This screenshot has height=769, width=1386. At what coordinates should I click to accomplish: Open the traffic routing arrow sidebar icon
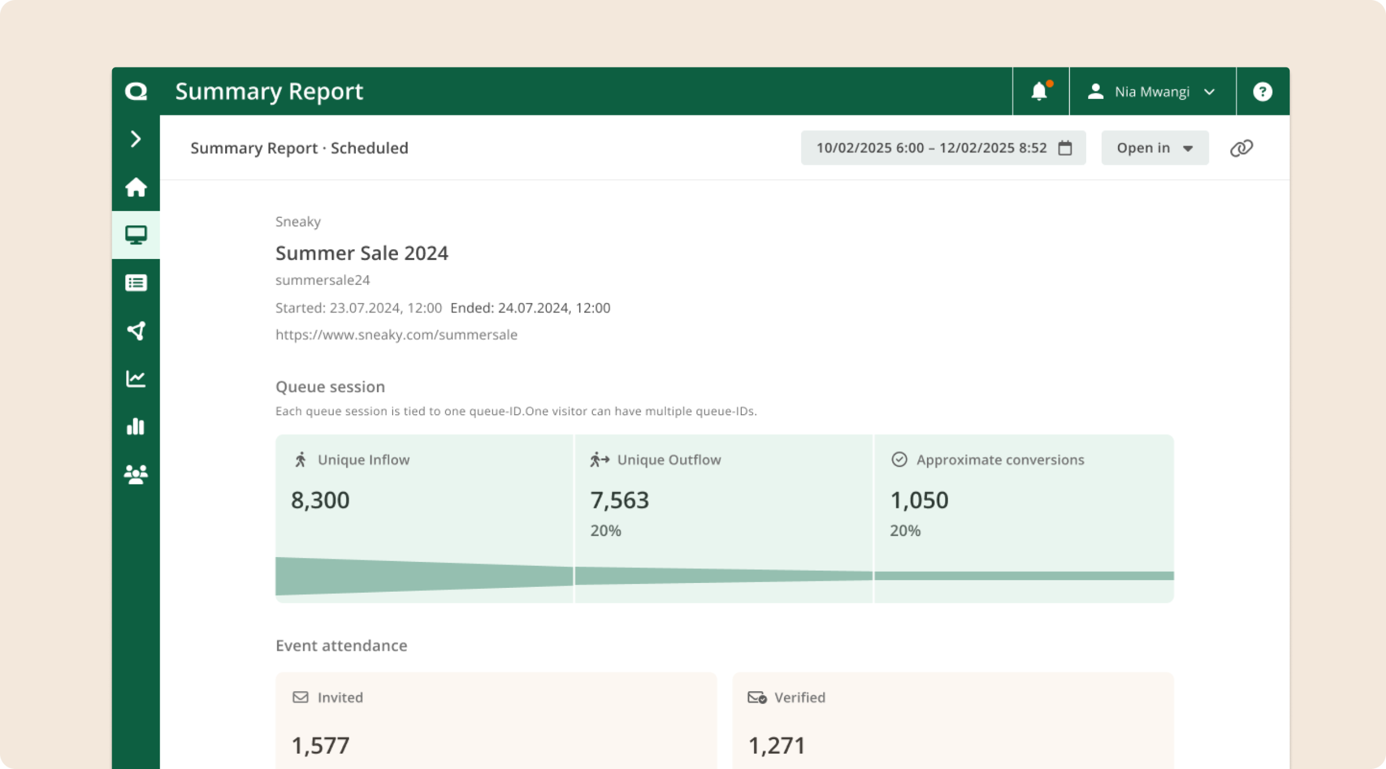(x=136, y=330)
